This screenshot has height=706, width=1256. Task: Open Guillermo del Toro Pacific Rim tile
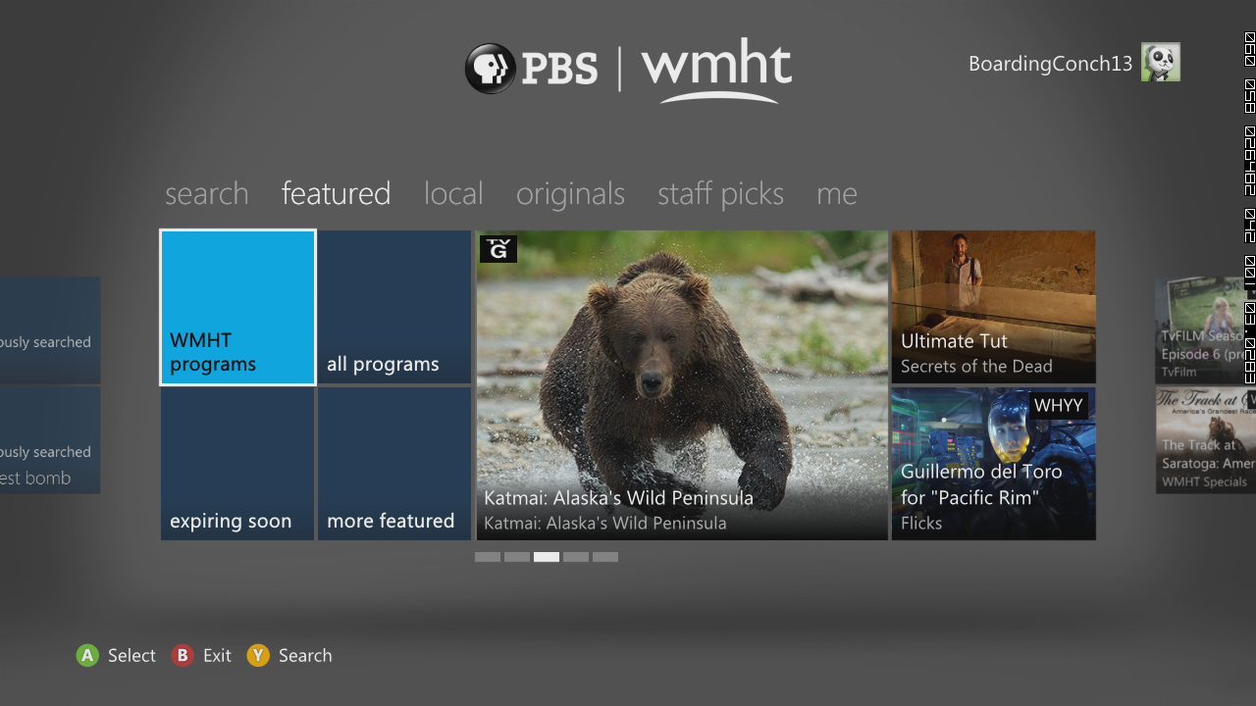(993, 464)
